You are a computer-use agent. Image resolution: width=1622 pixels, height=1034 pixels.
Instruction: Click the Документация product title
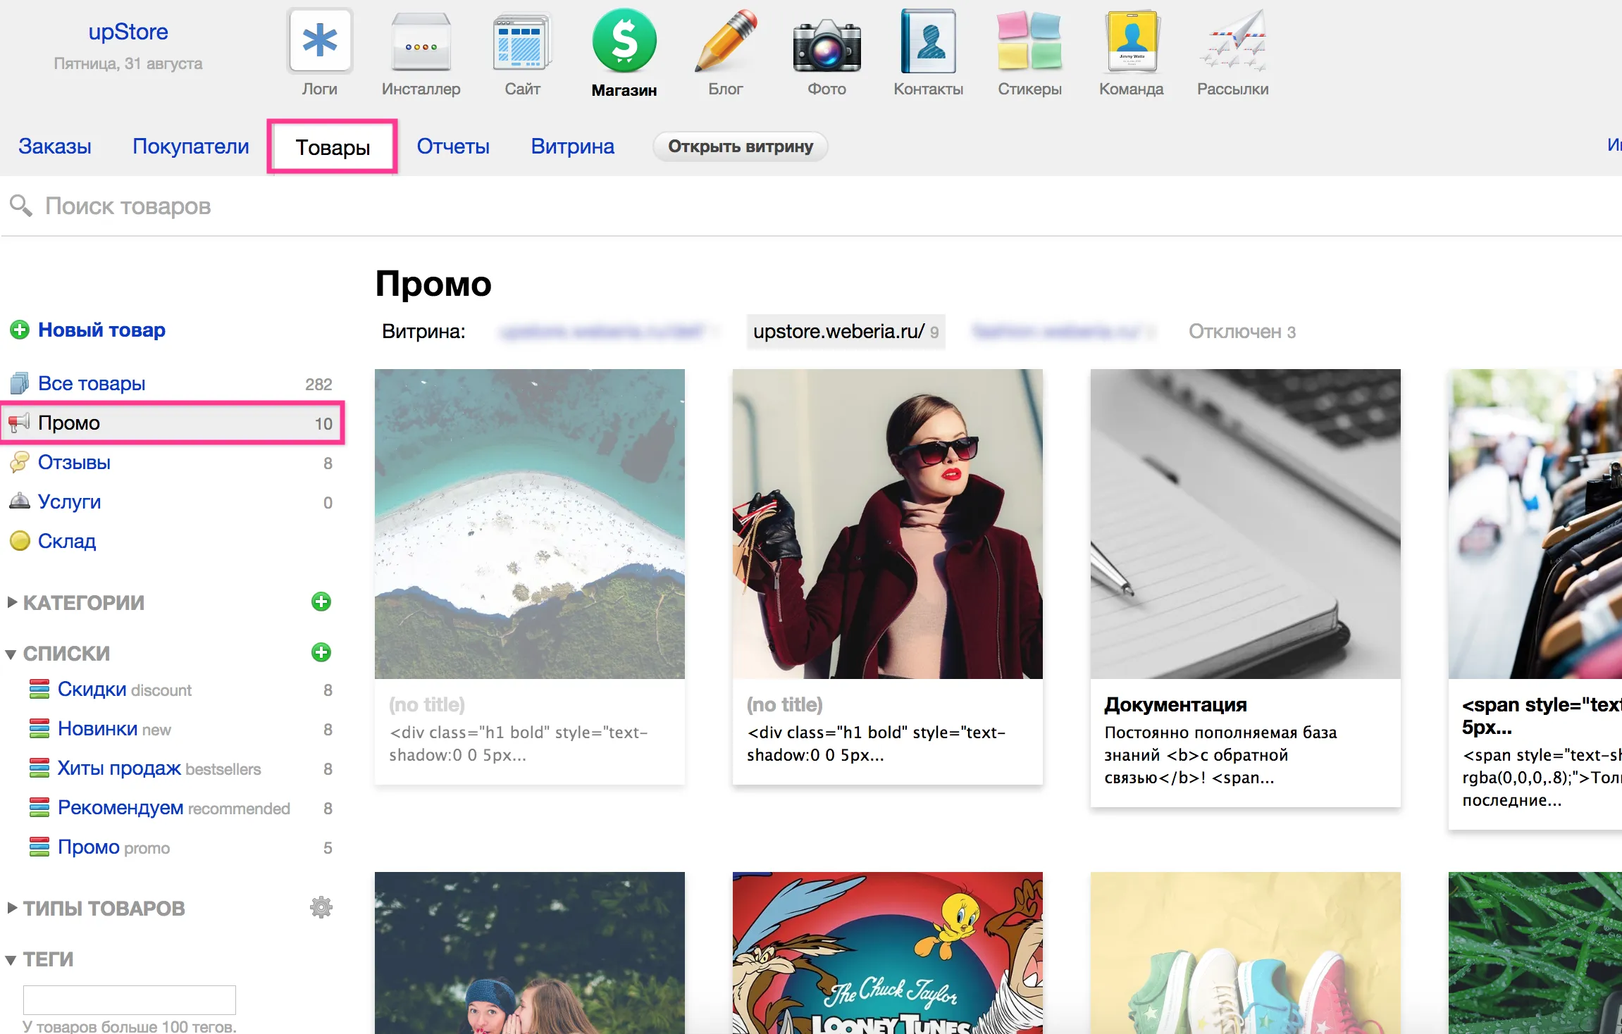(1175, 704)
